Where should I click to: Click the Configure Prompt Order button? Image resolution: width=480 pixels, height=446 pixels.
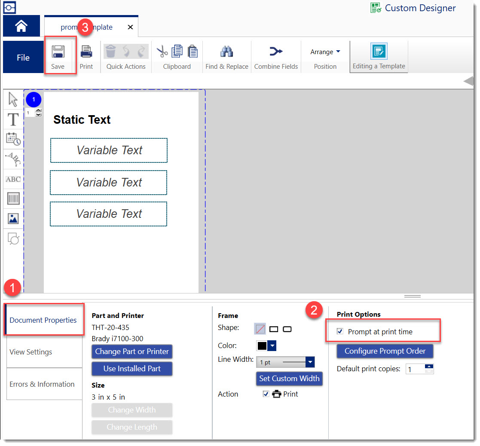[x=385, y=351]
